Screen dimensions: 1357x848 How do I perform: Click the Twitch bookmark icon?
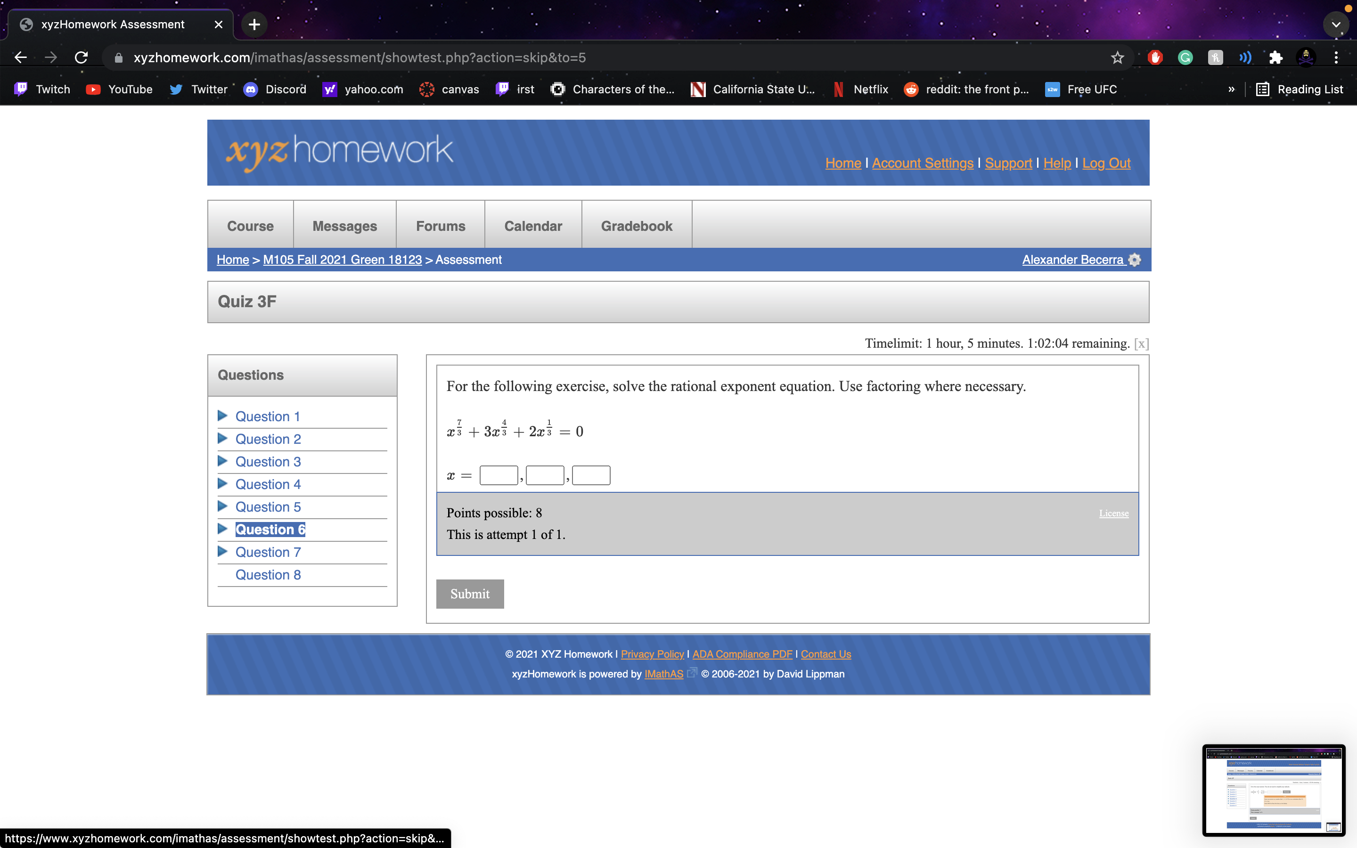click(x=21, y=89)
